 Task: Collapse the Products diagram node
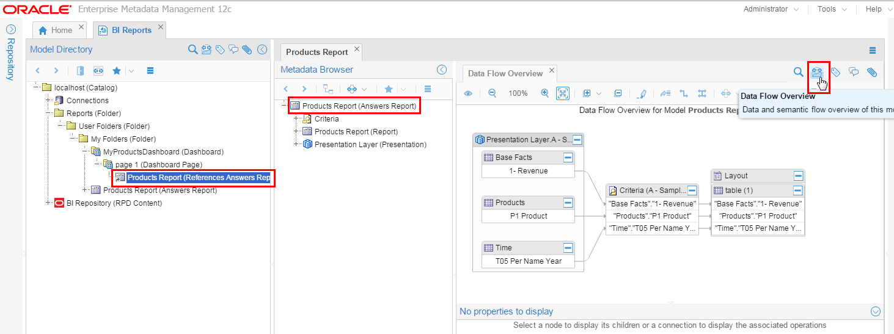[568, 203]
